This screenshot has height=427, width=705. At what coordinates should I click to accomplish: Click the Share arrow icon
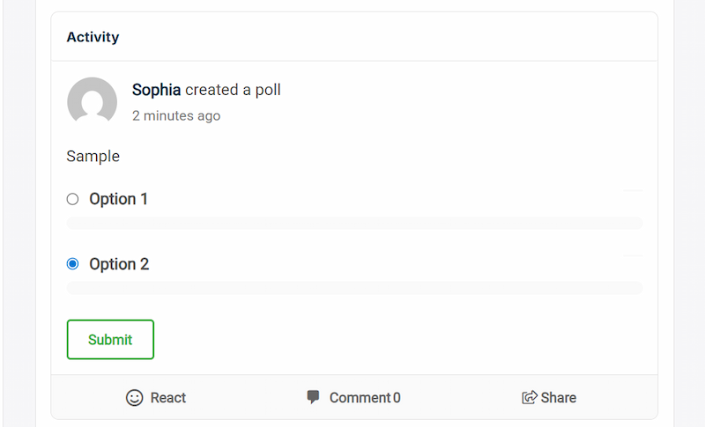(530, 398)
